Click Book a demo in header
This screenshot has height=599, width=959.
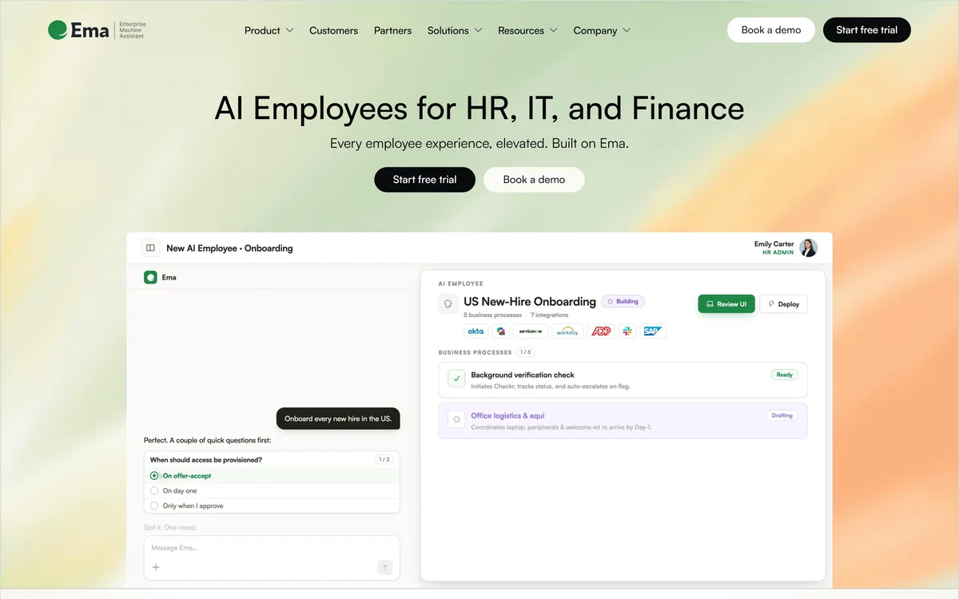click(x=771, y=30)
